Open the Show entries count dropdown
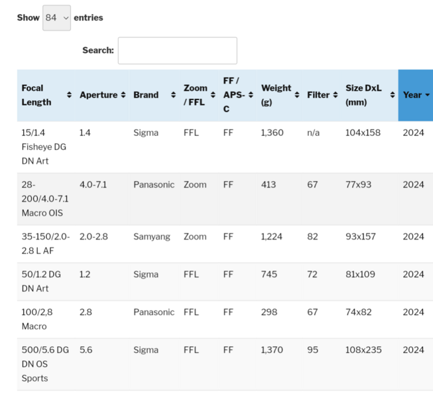 point(56,18)
